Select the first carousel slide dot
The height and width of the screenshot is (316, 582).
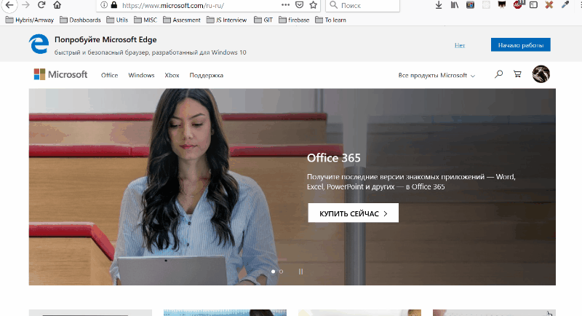tap(274, 272)
